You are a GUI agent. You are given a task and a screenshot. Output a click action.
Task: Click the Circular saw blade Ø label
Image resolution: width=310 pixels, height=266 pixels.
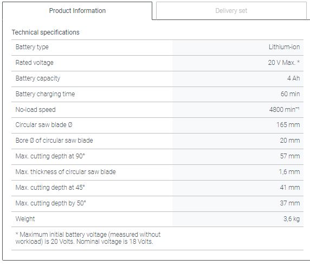coord(44,125)
